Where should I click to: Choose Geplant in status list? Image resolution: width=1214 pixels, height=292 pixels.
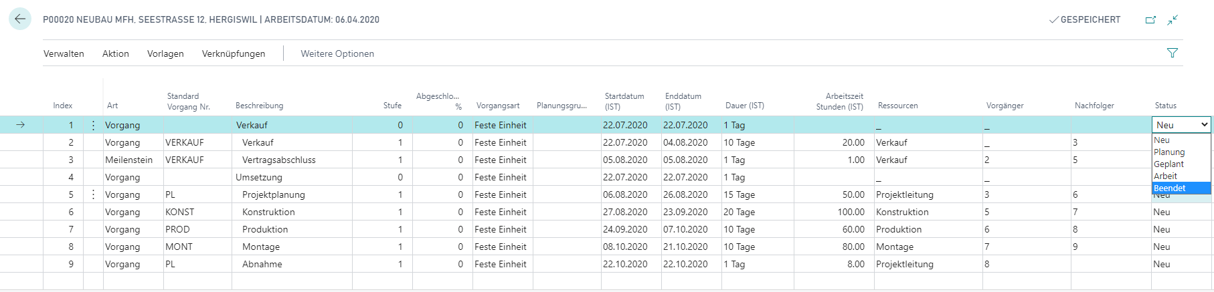pyautogui.click(x=1181, y=164)
